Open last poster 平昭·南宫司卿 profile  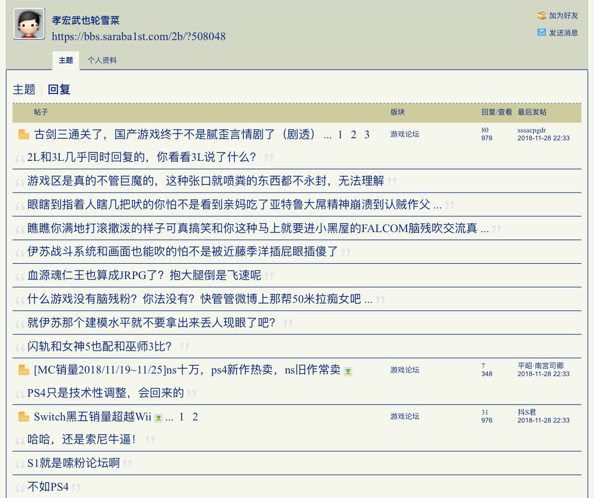point(541,366)
